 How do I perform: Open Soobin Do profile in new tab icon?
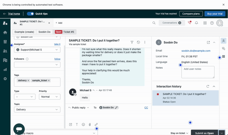click(208, 42)
